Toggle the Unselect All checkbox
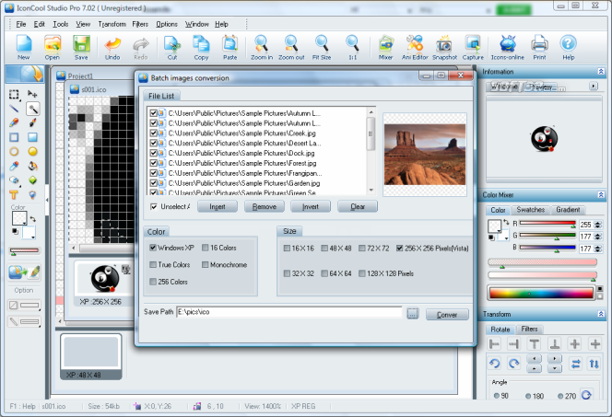The height and width of the screenshot is (417, 612). coord(154,206)
